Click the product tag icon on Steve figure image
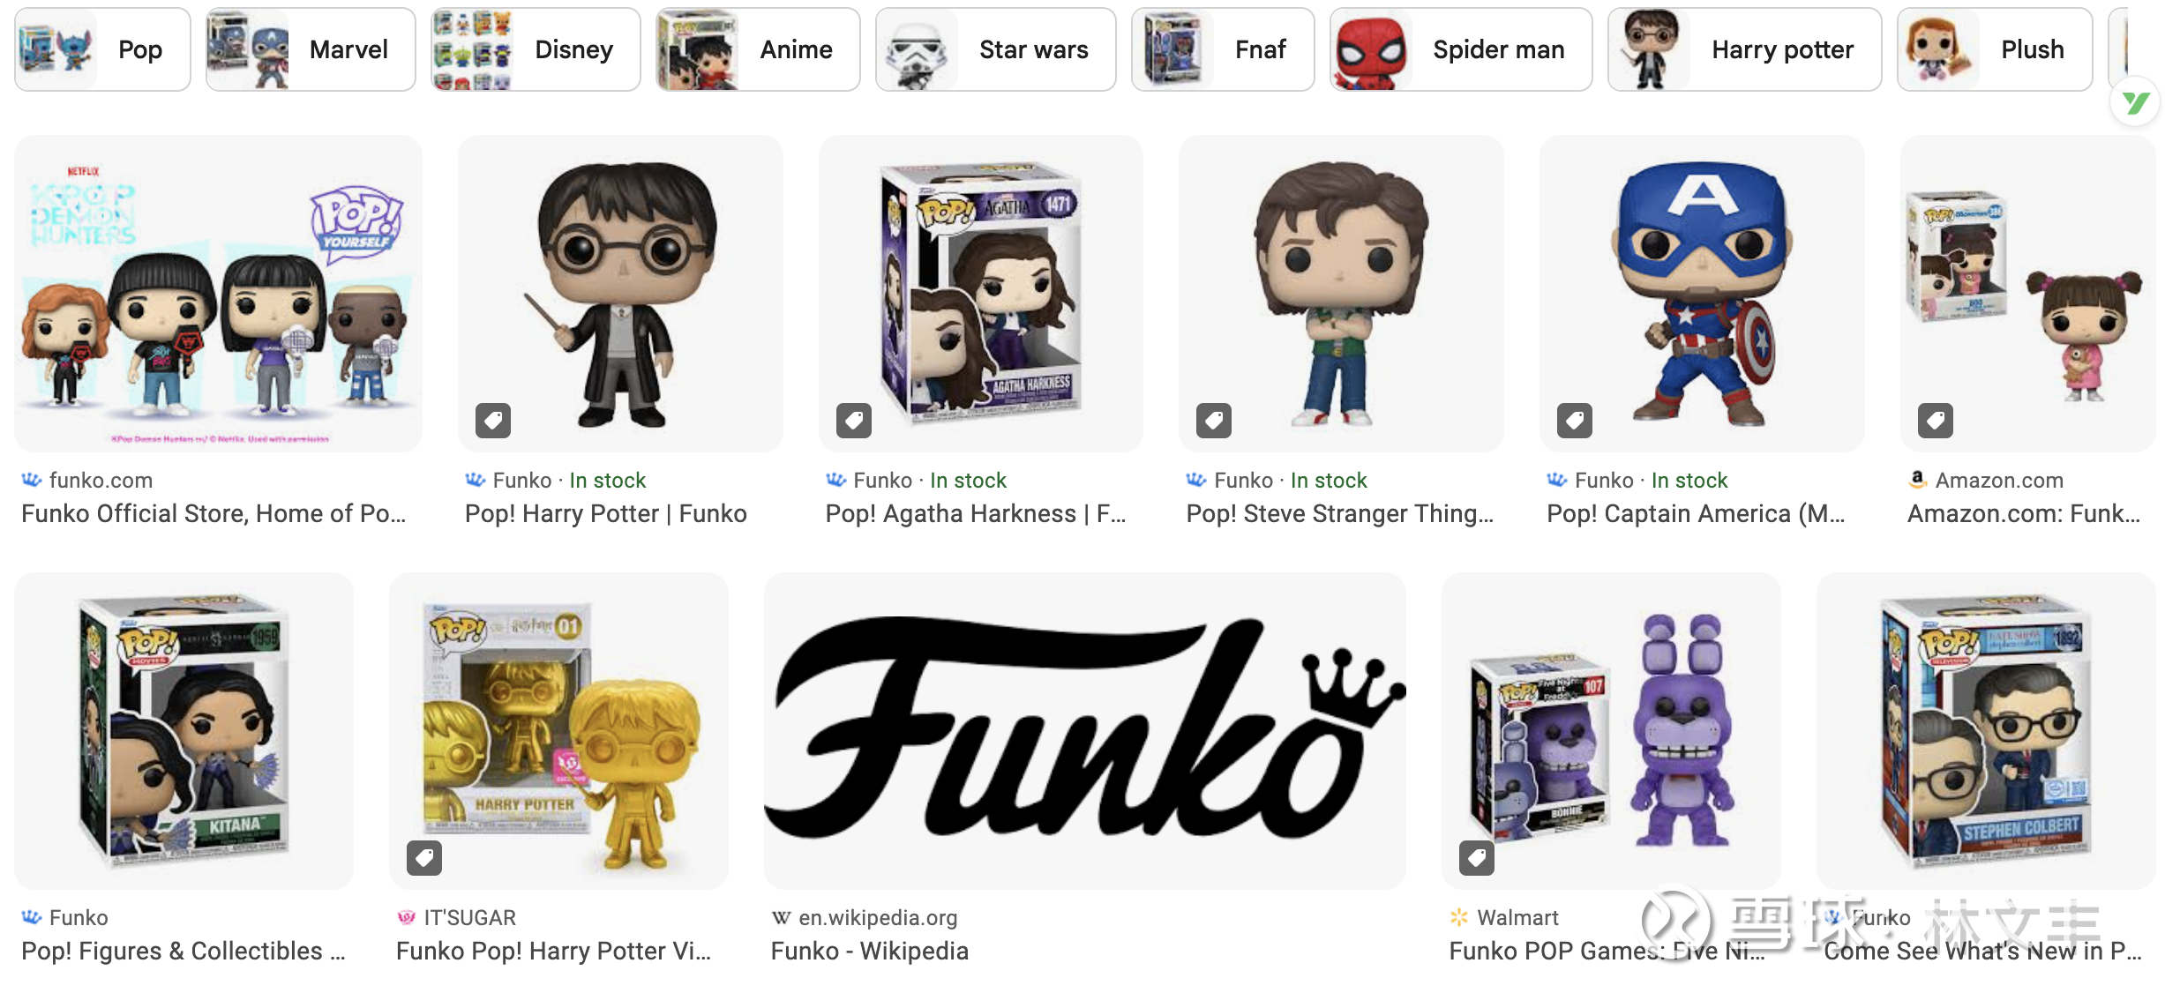 point(1214,421)
